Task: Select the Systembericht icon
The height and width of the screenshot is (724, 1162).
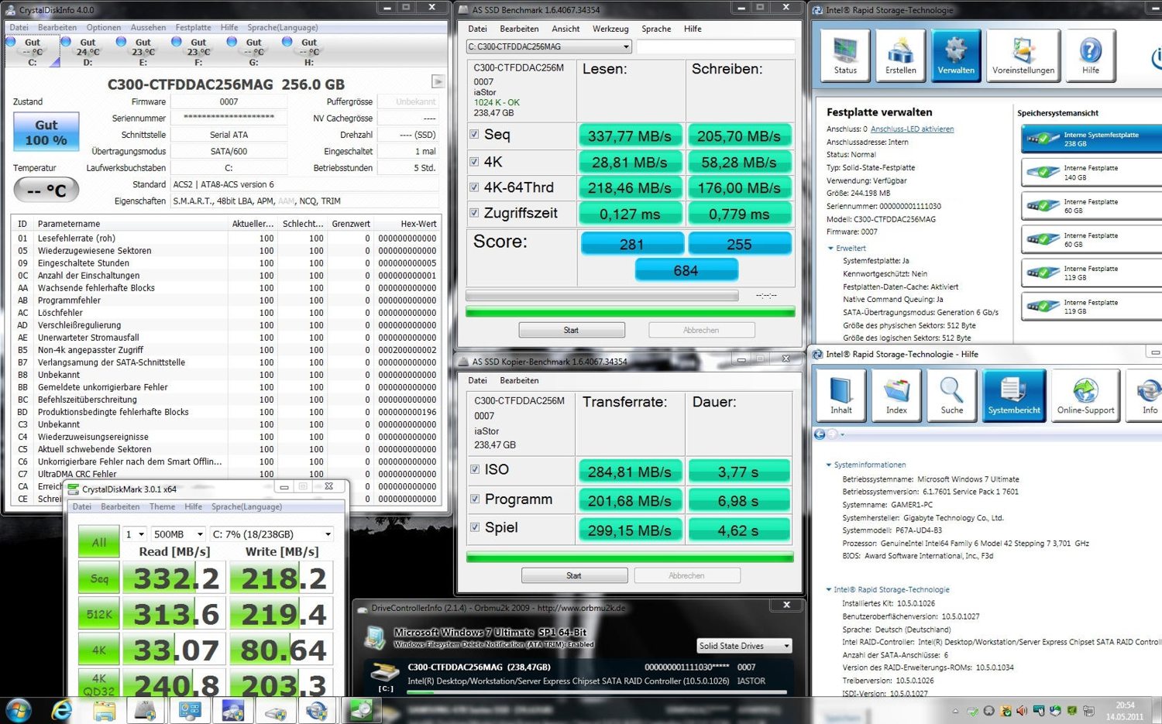Action: click(x=1014, y=396)
